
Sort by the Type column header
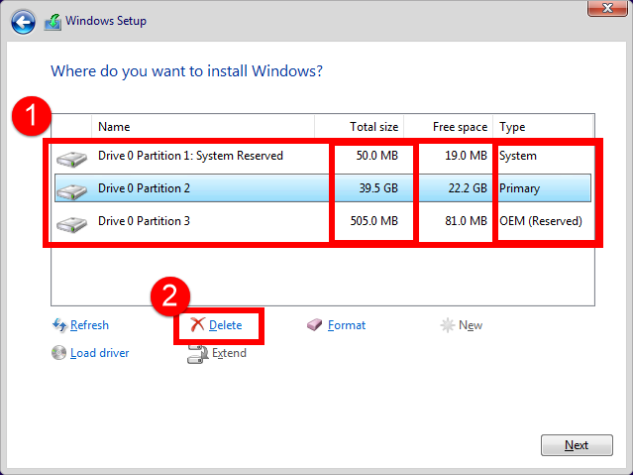click(x=512, y=127)
